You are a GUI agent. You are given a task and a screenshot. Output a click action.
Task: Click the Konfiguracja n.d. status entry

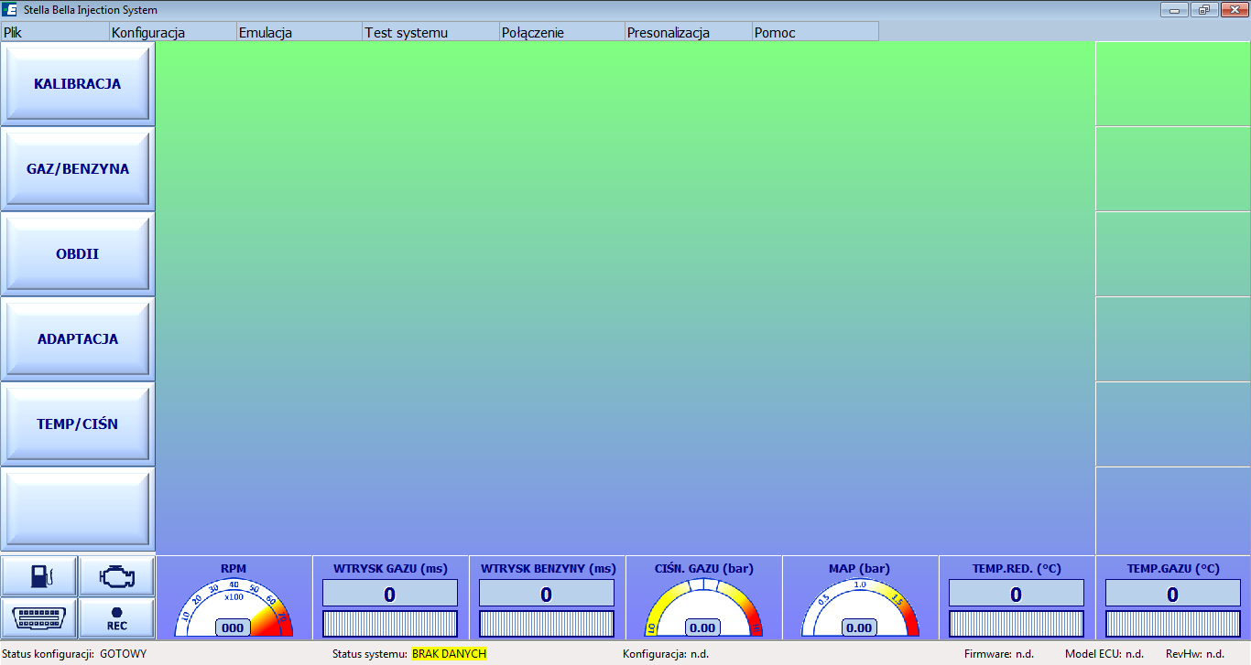coord(666,654)
